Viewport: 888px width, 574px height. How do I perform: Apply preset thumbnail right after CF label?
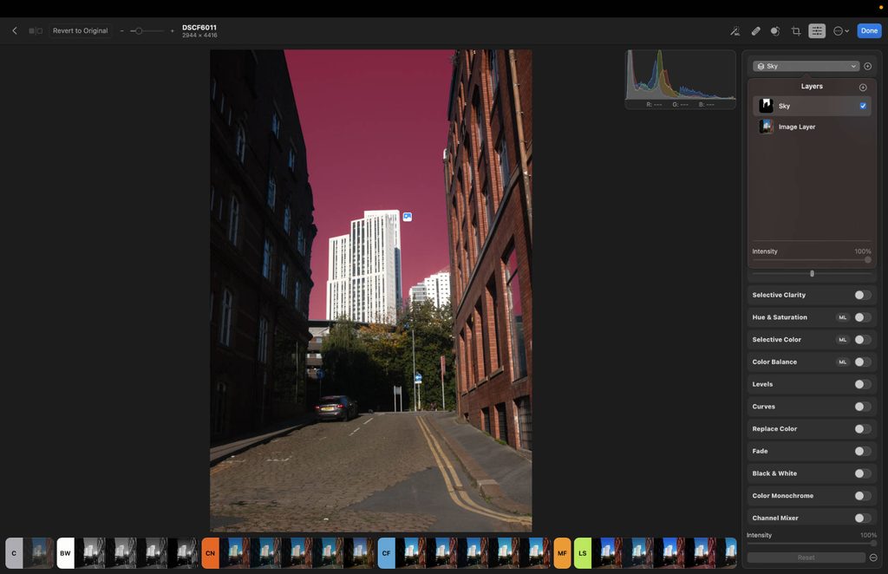[x=411, y=553]
